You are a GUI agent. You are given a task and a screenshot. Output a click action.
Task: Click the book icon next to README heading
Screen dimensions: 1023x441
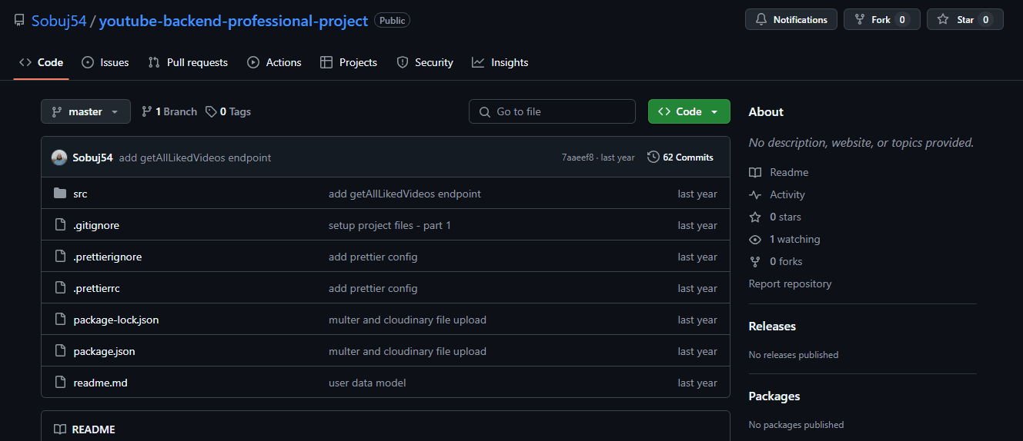point(60,429)
